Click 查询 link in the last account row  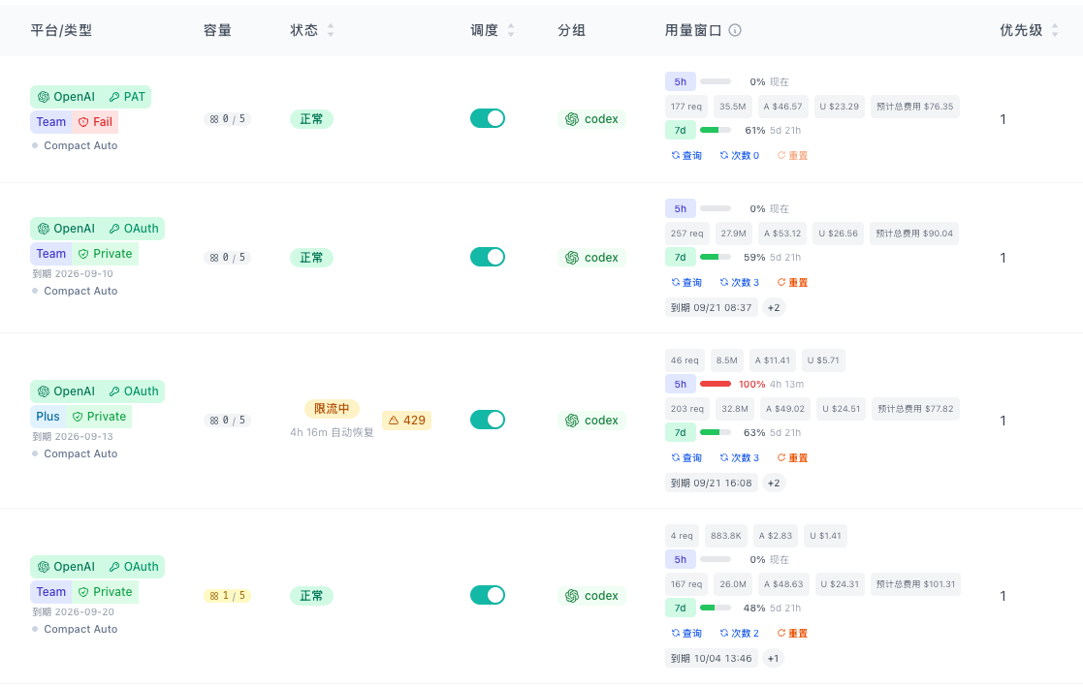(686, 633)
